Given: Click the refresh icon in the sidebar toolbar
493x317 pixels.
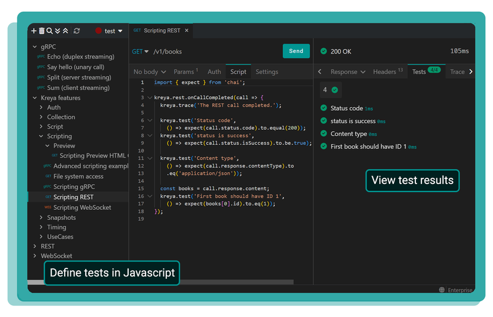Looking at the screenshot, I should pyautogui.click(x=76, y=31).
